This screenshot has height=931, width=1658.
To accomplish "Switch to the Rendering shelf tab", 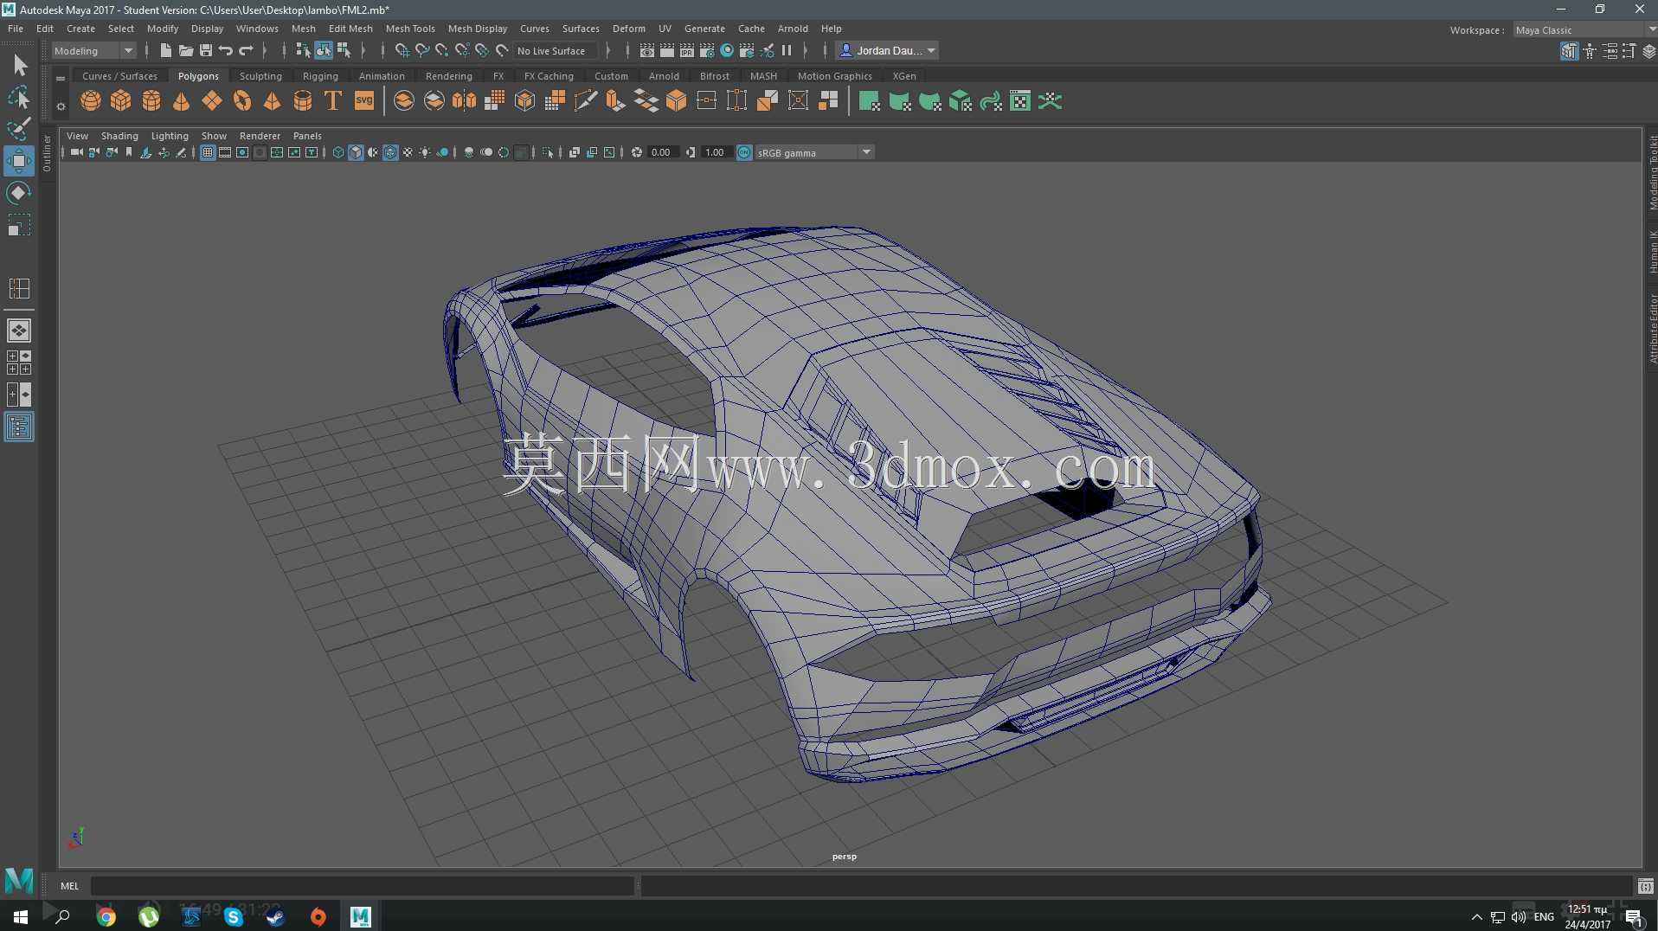I will [449, 76].
